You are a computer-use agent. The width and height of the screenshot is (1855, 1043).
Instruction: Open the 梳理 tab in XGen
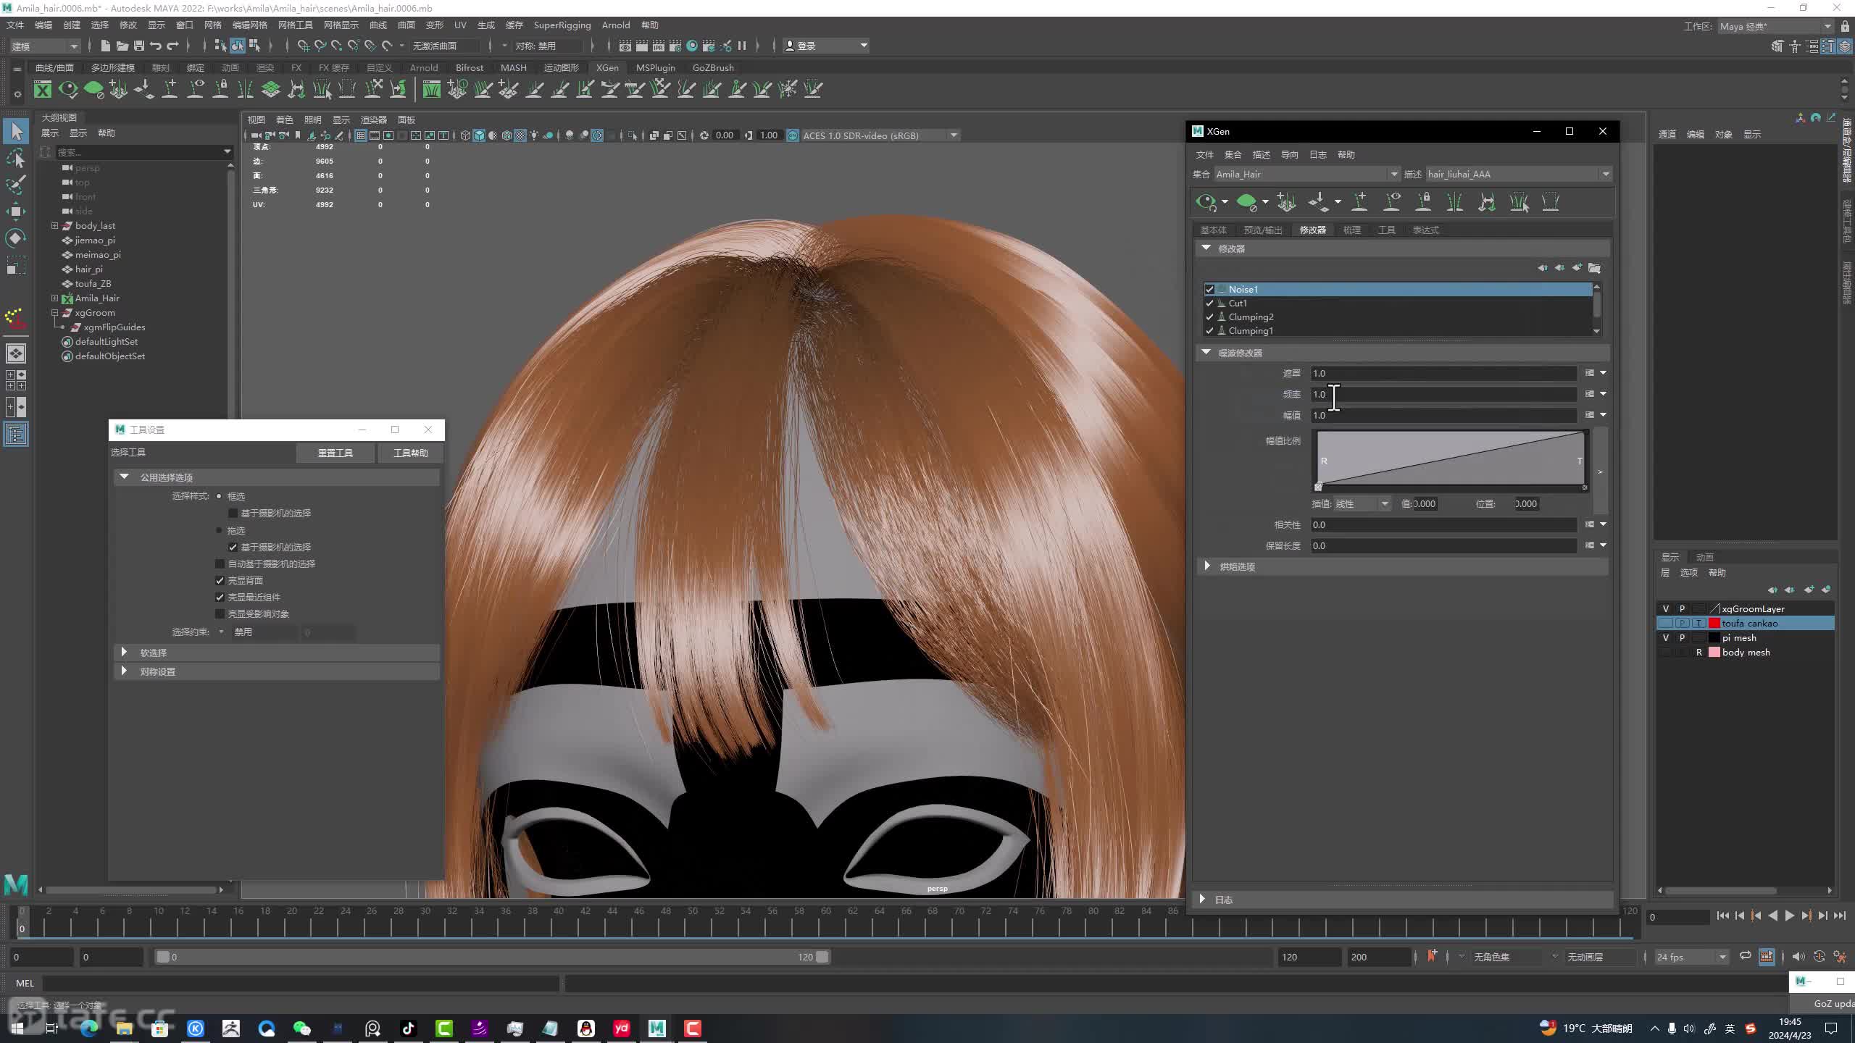tap(1351, 230)
